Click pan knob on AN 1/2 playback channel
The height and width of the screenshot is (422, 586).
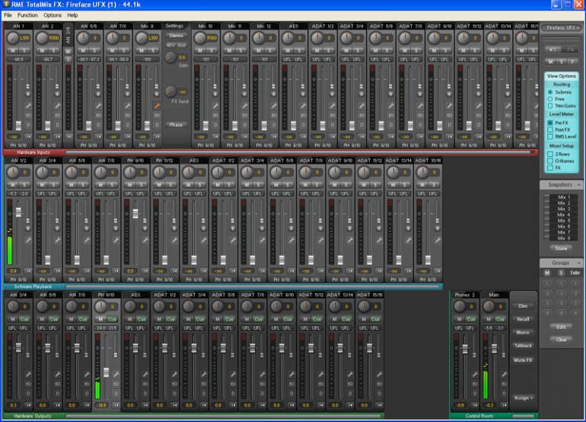click(13, 172)
